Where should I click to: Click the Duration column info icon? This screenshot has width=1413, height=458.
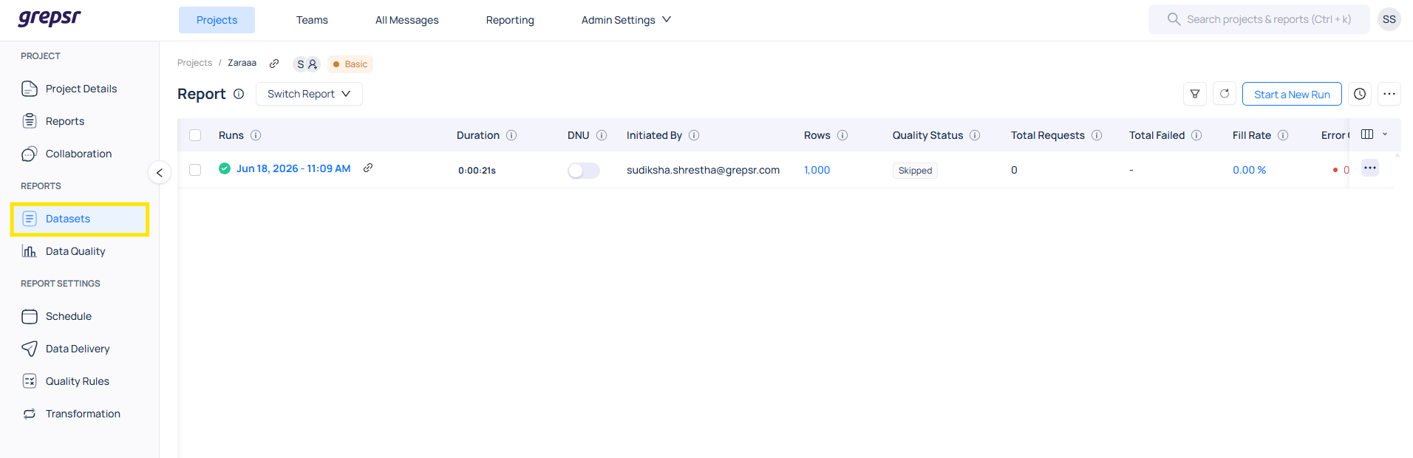511,135
